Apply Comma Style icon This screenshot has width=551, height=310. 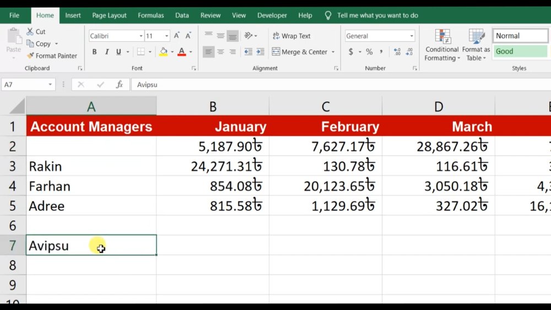coord(381,52)
